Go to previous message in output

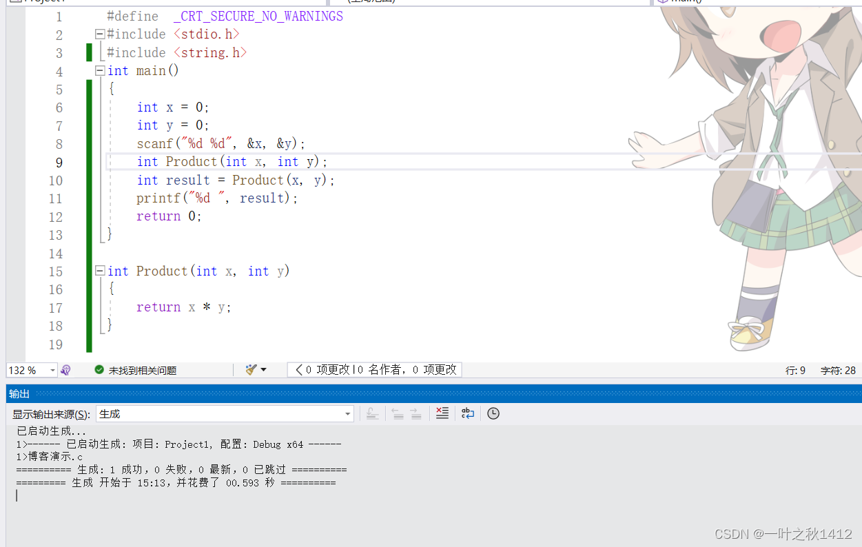[x=397, y=413]
